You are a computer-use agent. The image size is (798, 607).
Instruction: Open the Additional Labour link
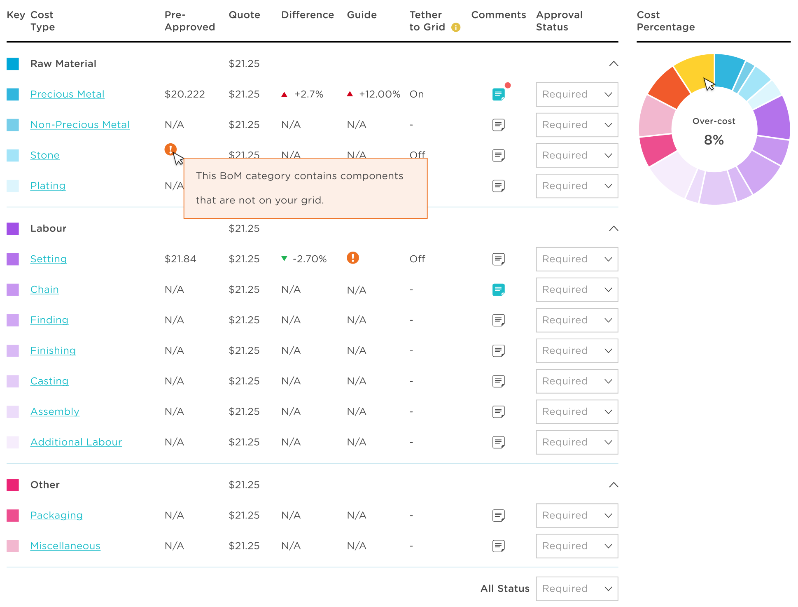coord(76,442)
